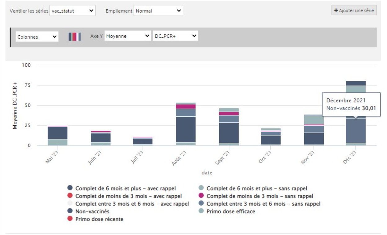Click the Ajouter une série button
387x235 pixels.
click(x=354, y=10)
